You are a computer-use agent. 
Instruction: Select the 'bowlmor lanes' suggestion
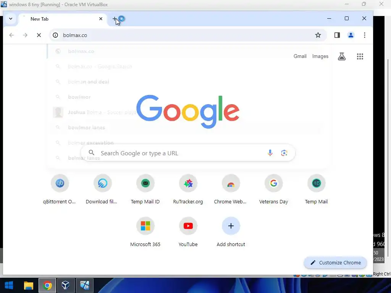point(187,127)
